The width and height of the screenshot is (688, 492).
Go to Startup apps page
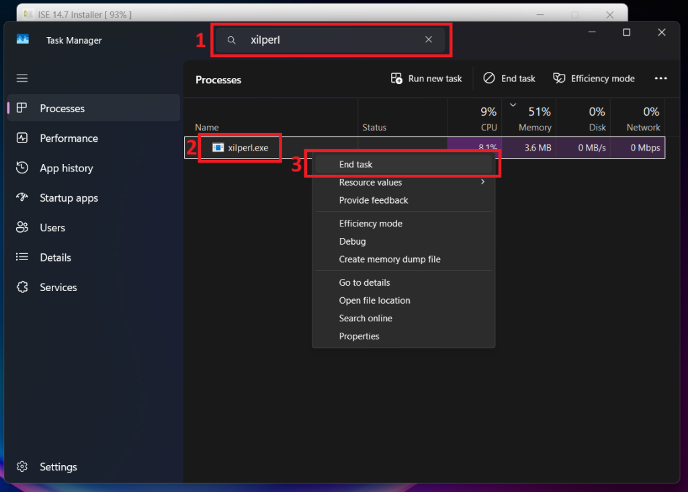(x=94, y=198)
